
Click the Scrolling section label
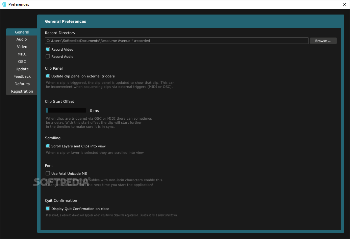(53, 138)
